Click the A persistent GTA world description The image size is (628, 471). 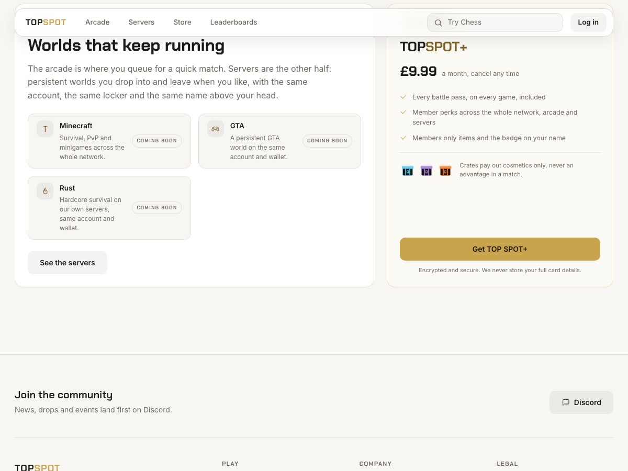coord(259,148)
